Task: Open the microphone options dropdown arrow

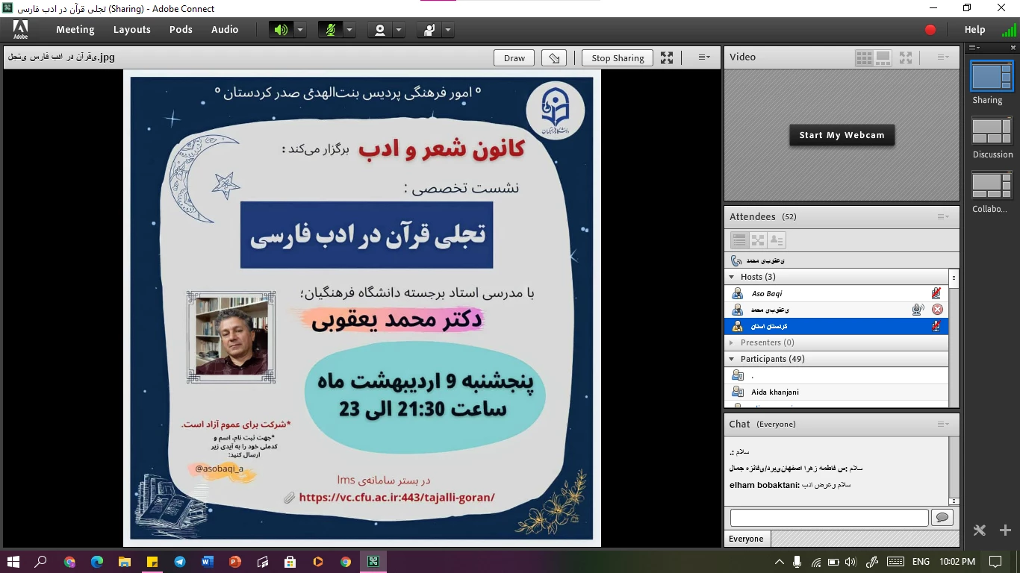Action: (x=349, y=30)
